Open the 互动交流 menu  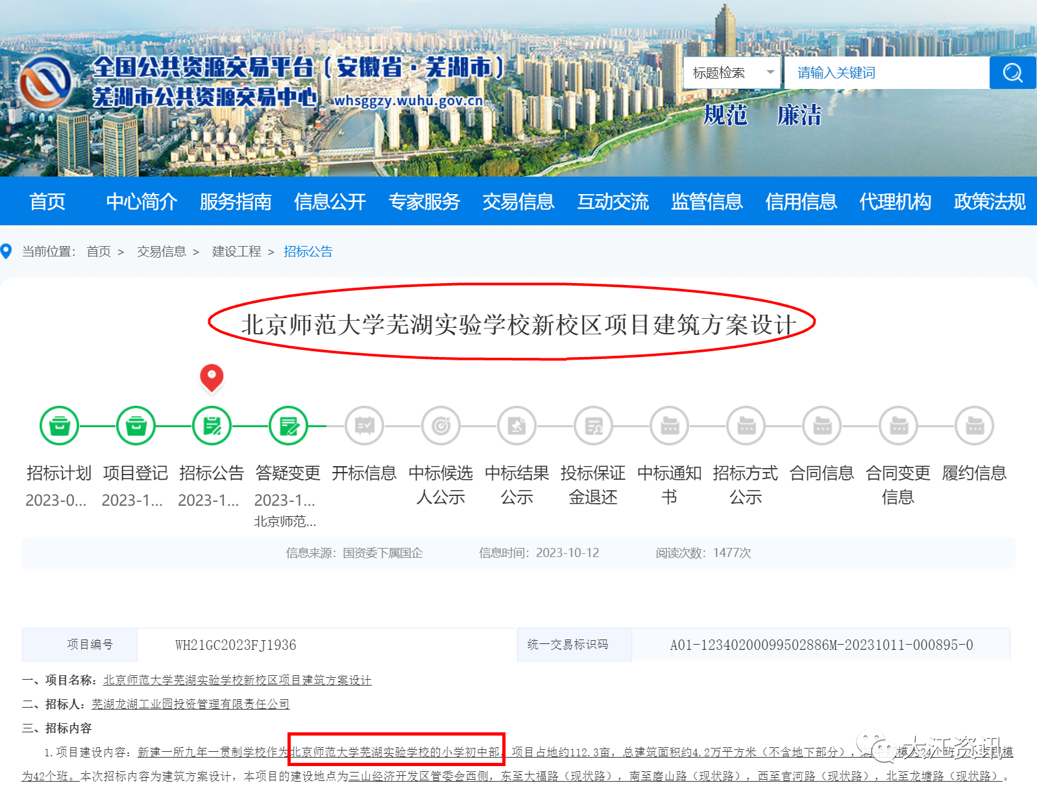click(x=613, y=201)
